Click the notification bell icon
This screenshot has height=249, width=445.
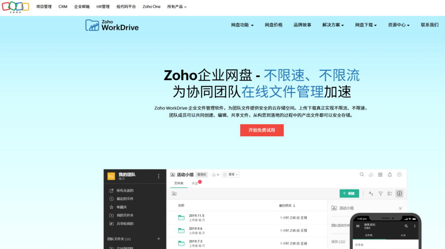(x=390, y=175)
